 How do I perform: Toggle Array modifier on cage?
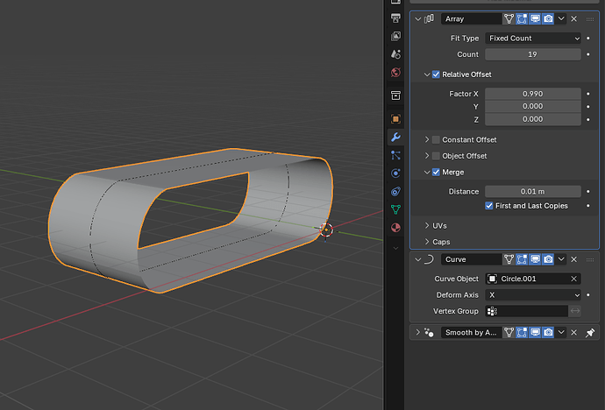pos(509,18)
